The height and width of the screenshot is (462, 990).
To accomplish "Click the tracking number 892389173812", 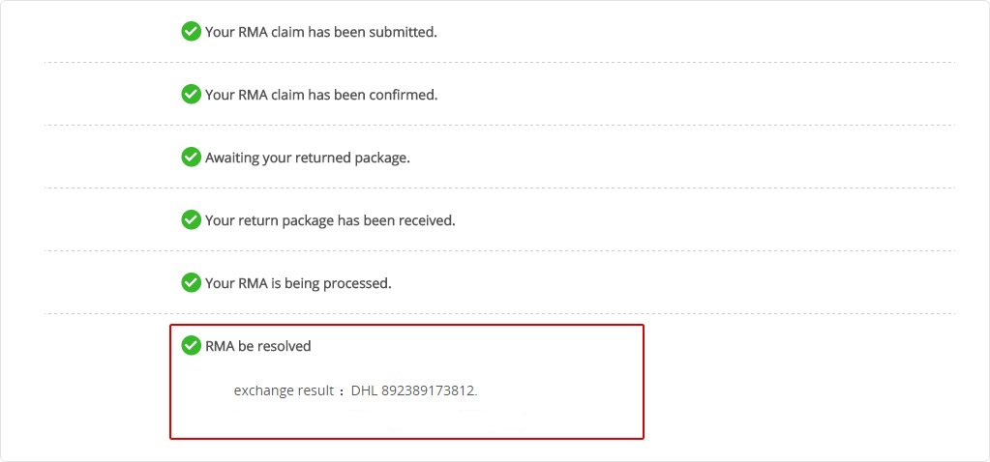I will click(429, 390).
